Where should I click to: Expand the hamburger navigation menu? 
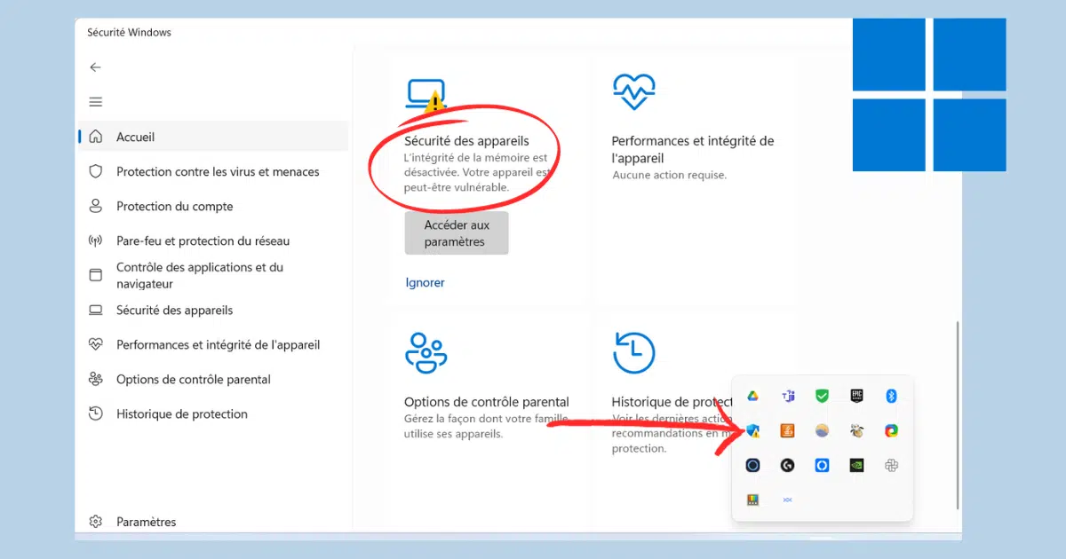[x=96, y=102]
